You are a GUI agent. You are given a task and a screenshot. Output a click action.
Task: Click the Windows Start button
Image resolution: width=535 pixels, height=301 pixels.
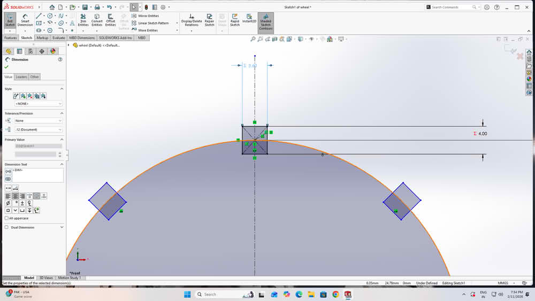coord(187,295)
